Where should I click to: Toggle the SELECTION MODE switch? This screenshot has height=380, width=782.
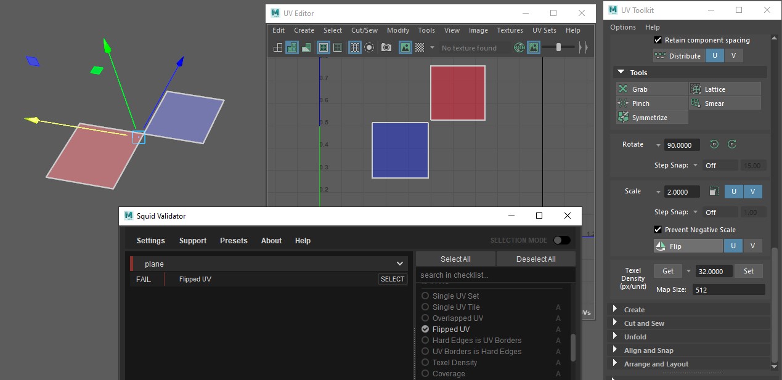(x=561, y=240)
